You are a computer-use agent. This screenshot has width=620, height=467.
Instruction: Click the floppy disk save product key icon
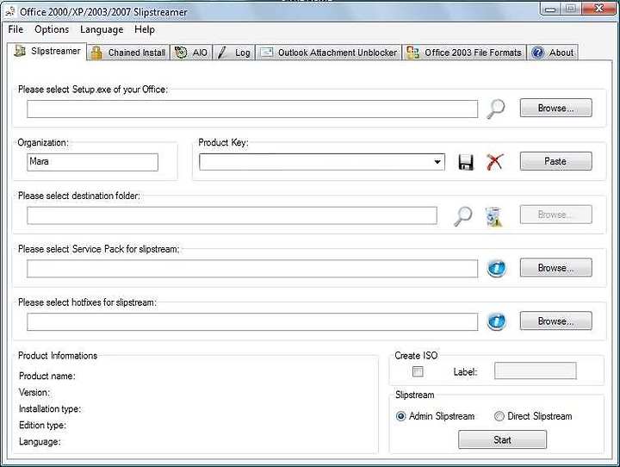[x=466, y=162]
